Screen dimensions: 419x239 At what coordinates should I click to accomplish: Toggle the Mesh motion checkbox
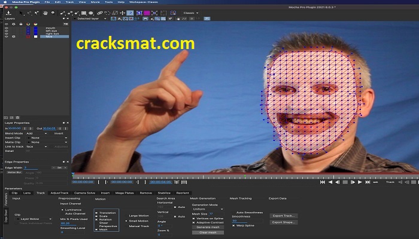pyautogui.click(x=96, y=229)
